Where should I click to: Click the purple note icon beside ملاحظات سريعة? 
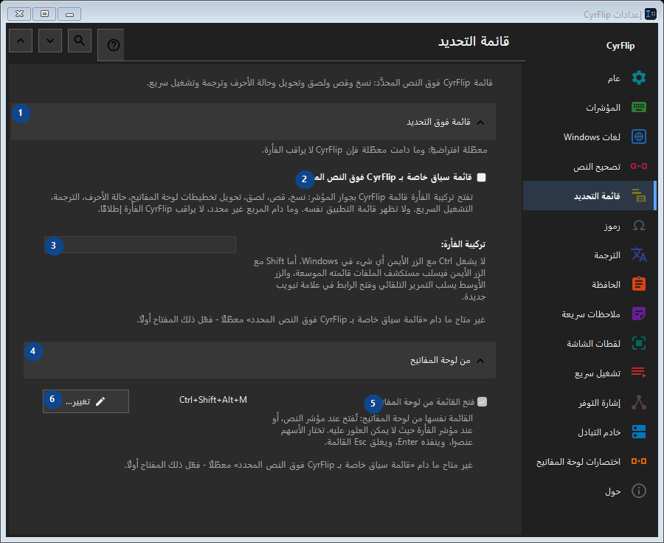pos(639,314)
